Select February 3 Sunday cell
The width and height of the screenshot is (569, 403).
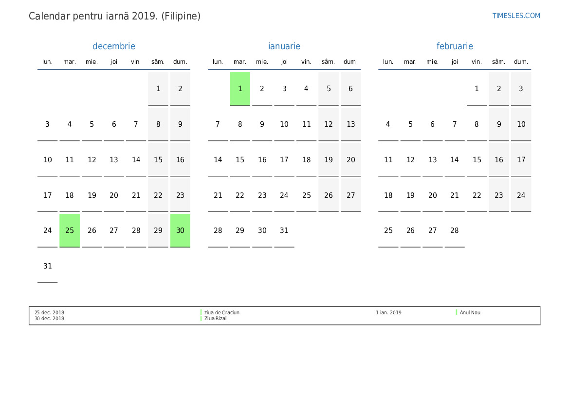tap(521, 89)
